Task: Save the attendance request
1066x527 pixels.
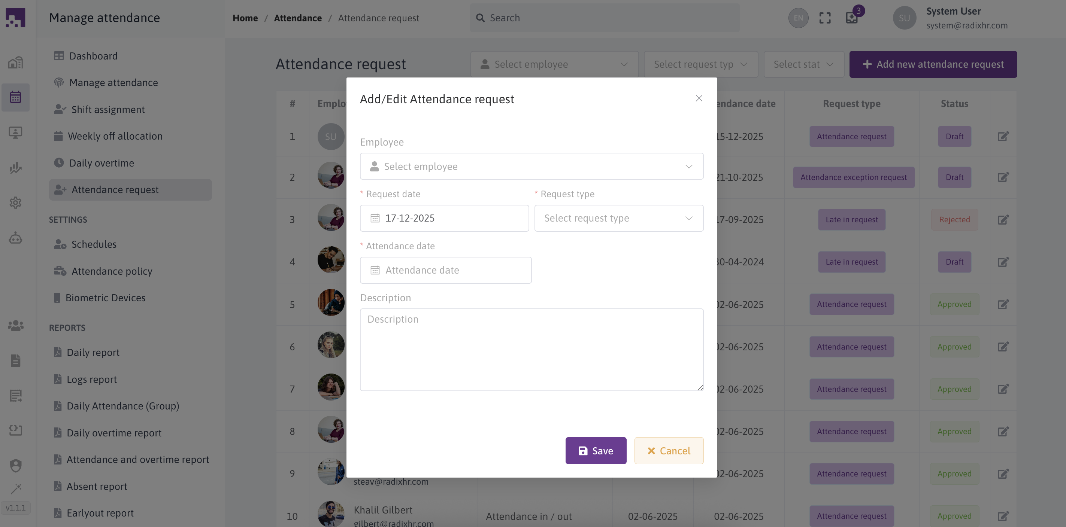Action: point(596,451)
